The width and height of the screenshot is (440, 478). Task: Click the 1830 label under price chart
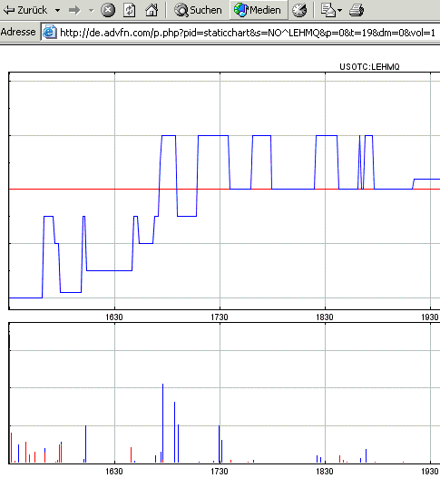[325, 317]
